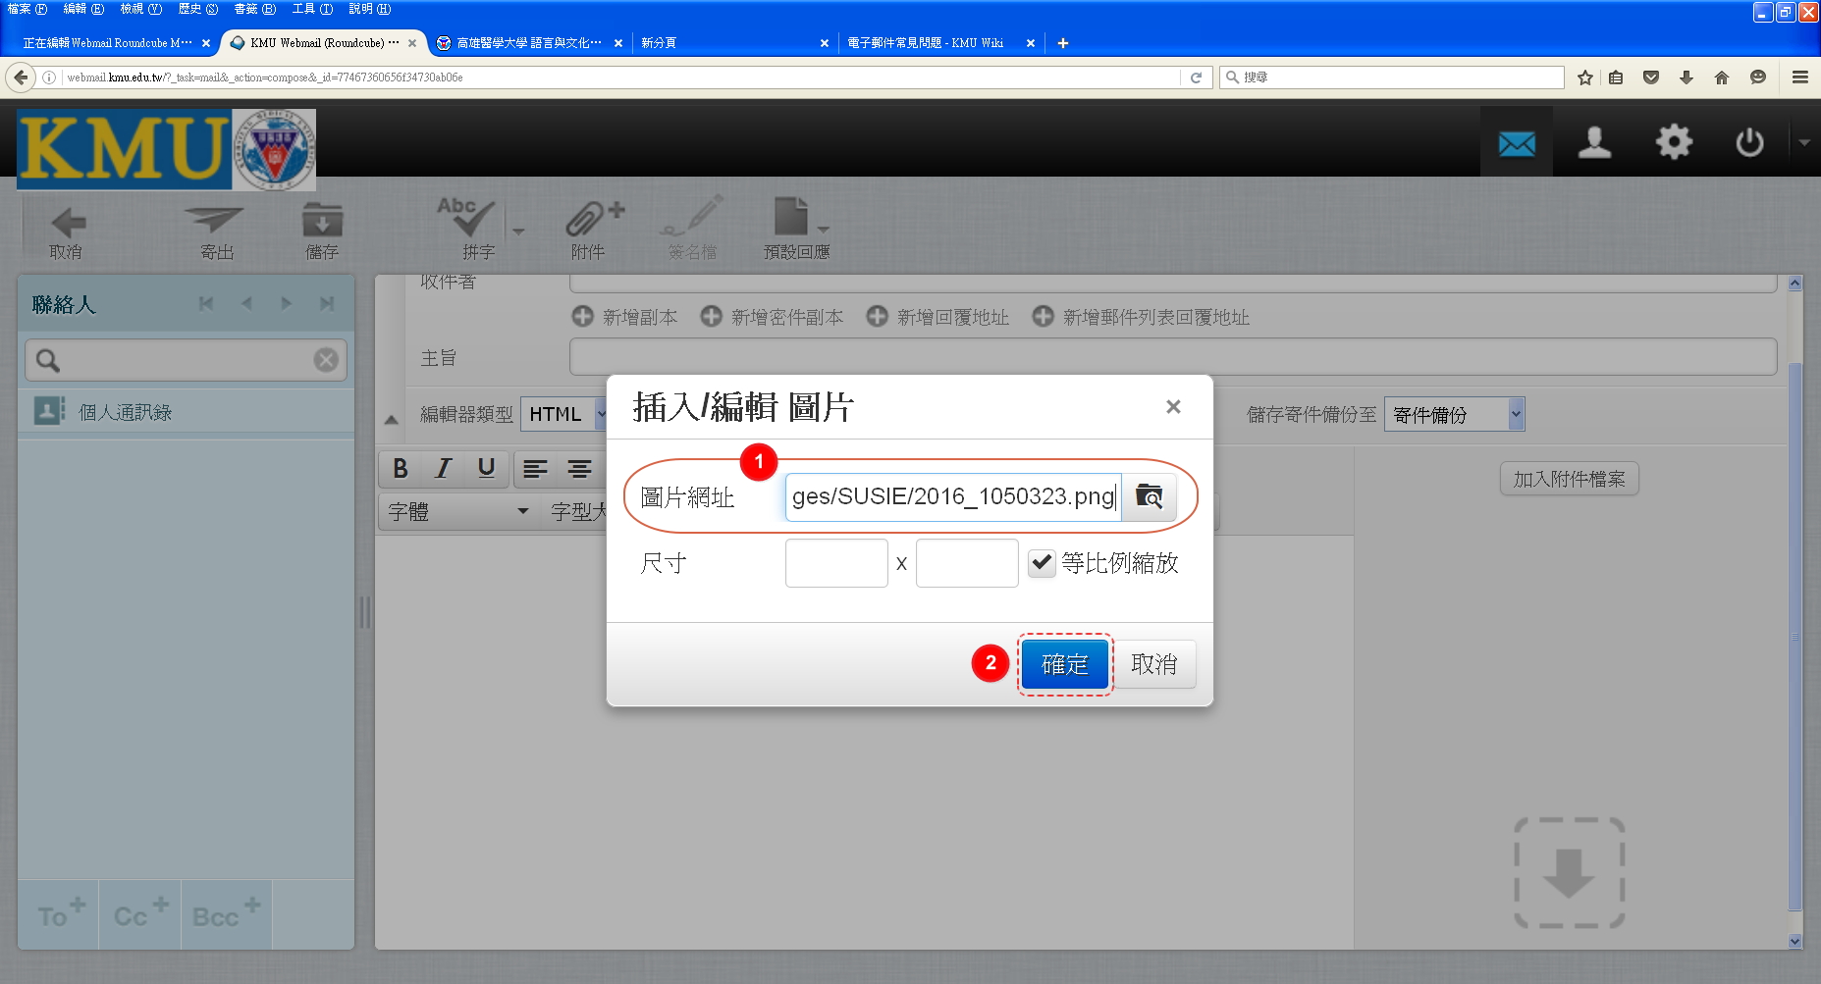Viewport: 1821px width, 984px height.
Task: Click 新增副本 link
Action: [625, 317]
